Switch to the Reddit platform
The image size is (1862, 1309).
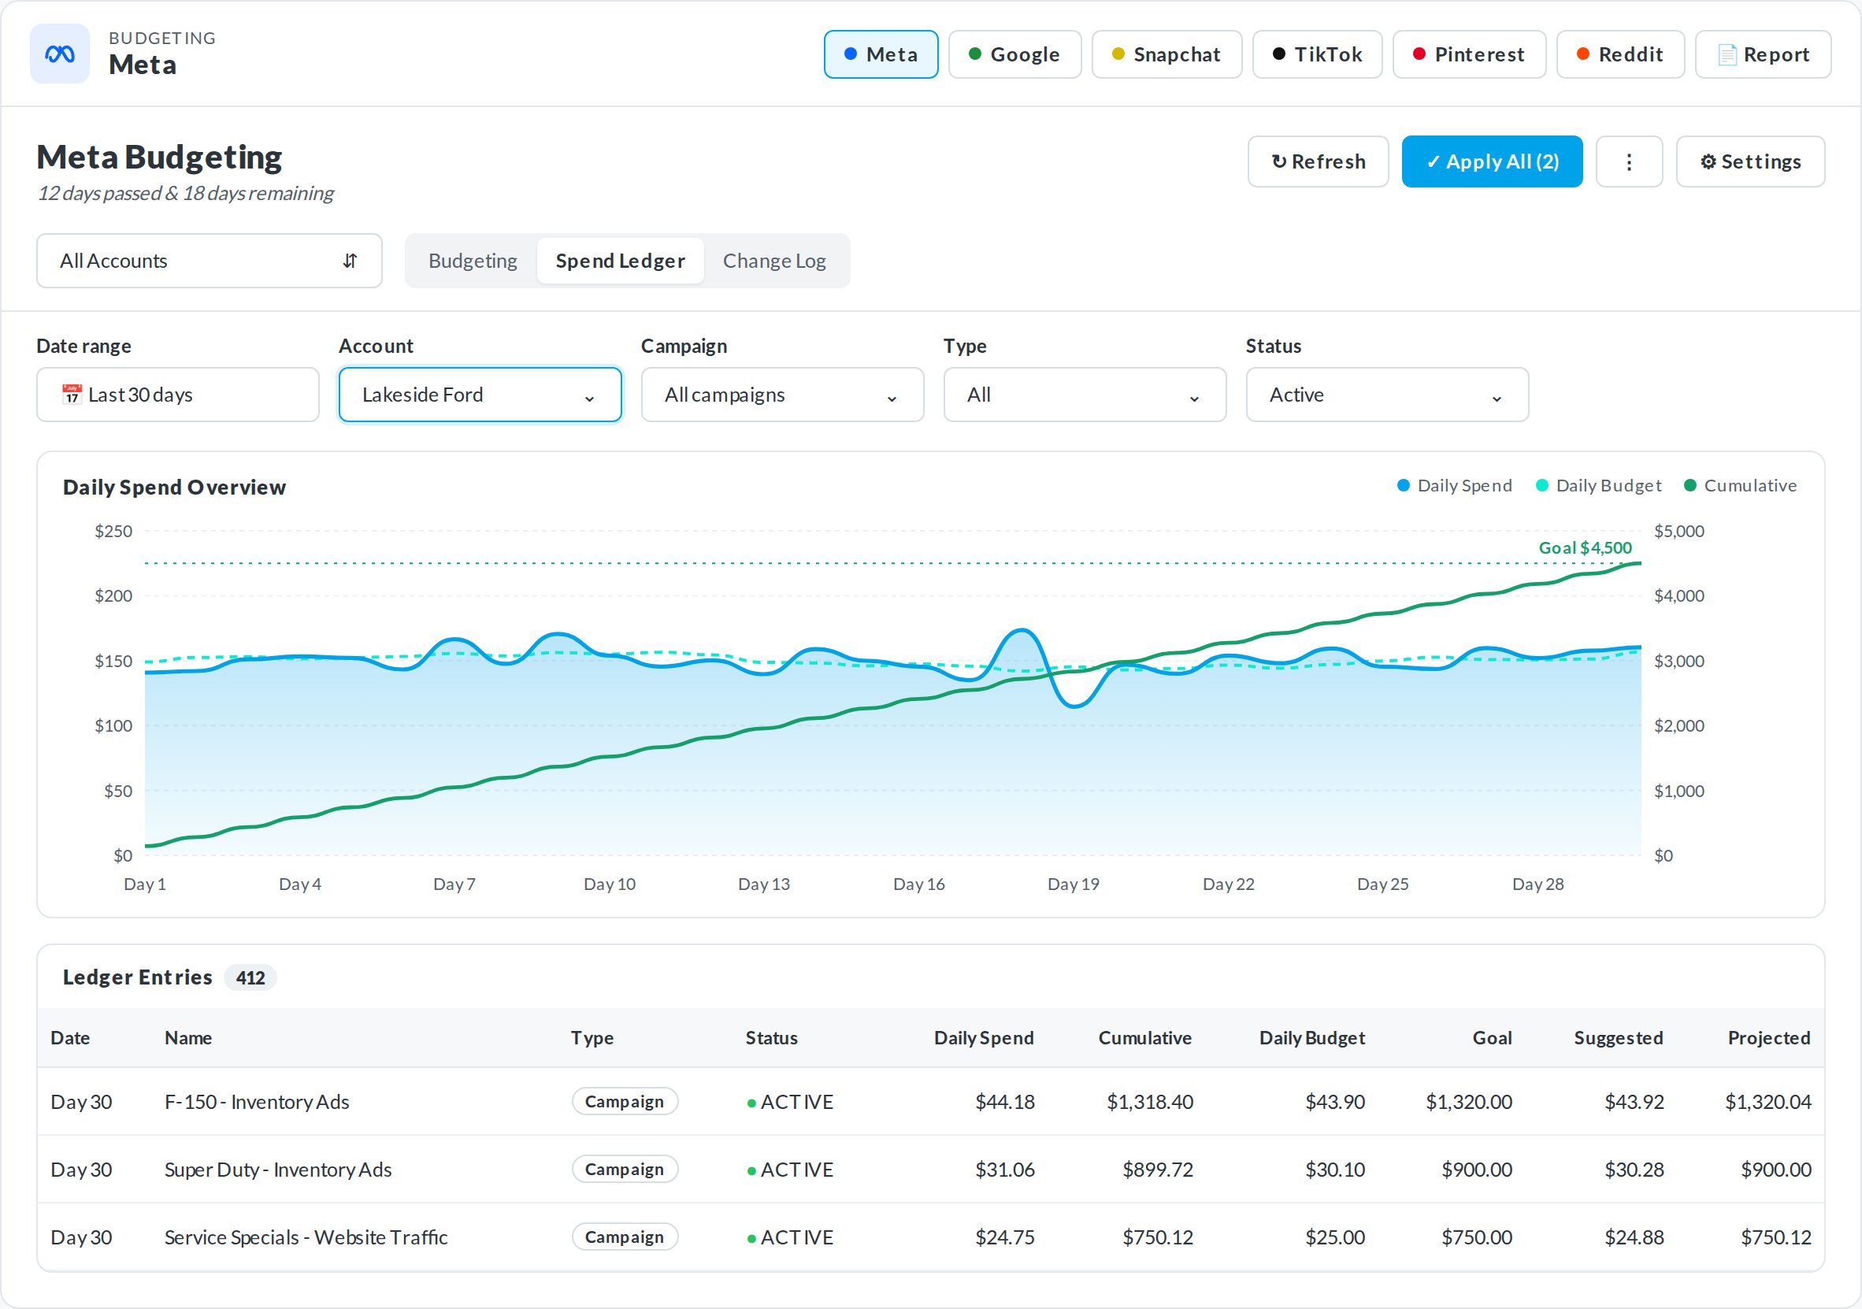(1619, 54)
